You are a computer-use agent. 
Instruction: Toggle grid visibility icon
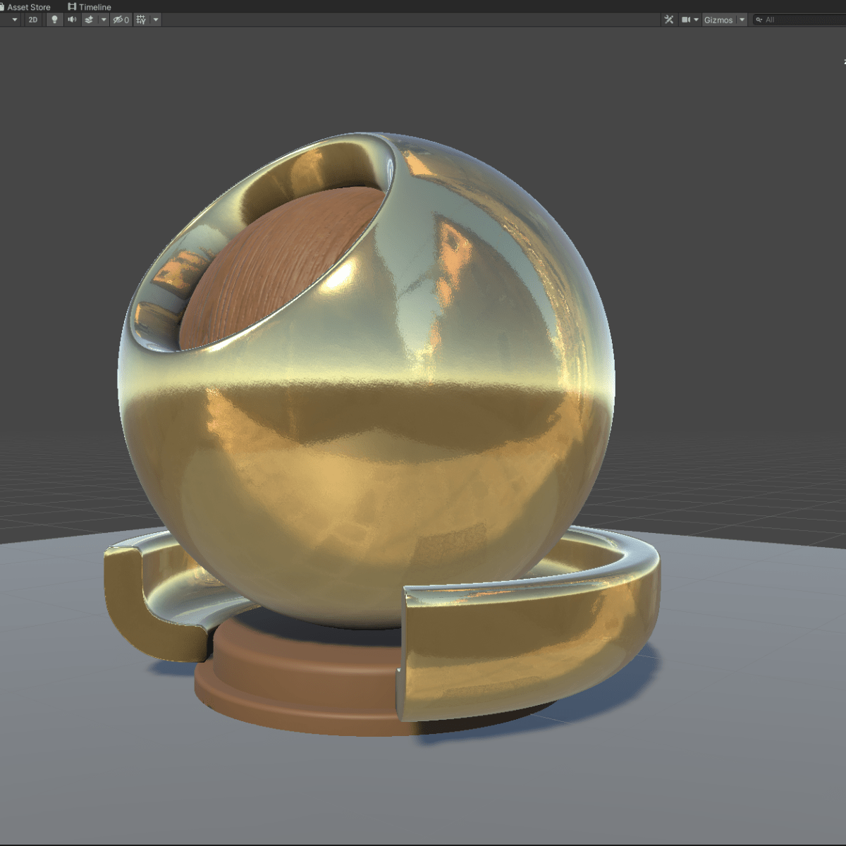pos(141,20)
